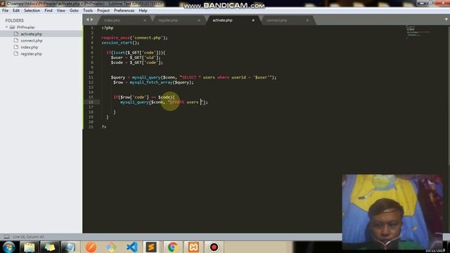Click the SELECT query line of code
Screen dimensions: 450x253
tap(194, 77)
